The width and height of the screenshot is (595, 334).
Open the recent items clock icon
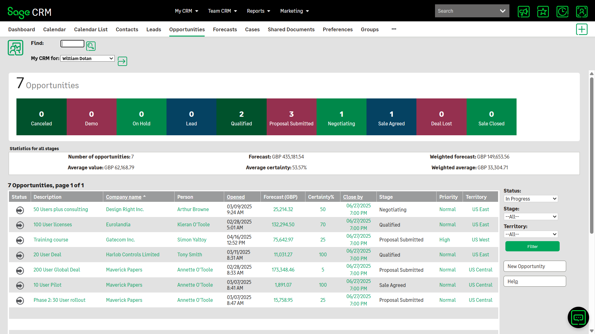click(562, 11)
